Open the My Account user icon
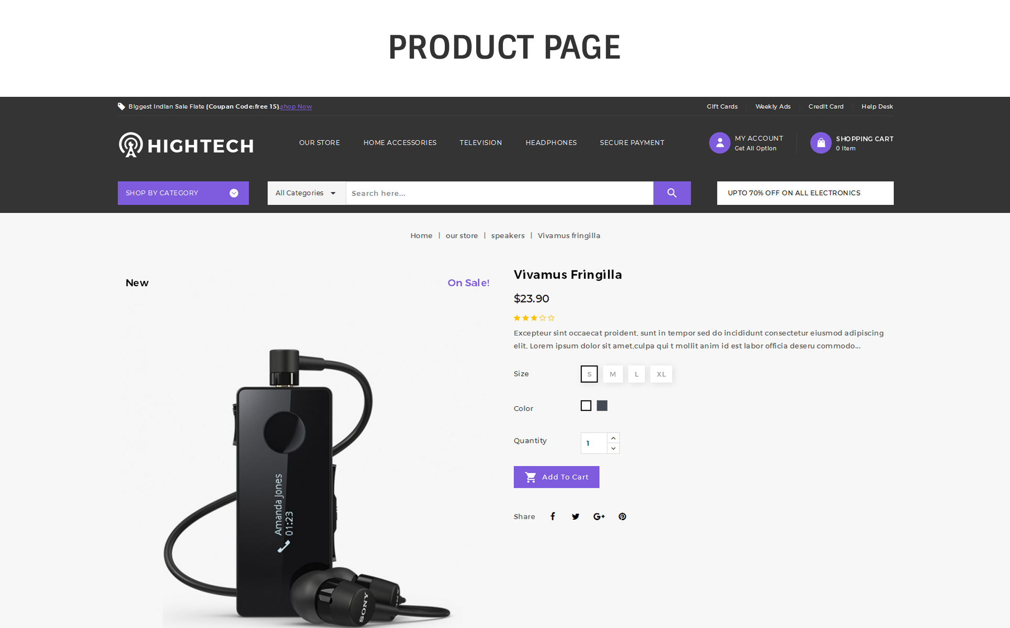This screenshot has height=628, width=1010. (720, 143)
